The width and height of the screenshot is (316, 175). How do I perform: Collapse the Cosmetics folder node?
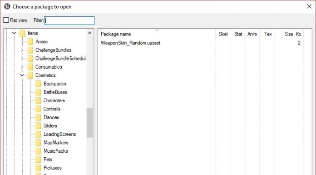tap(22, 75)
